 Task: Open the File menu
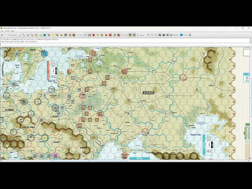tap(2, 31)
